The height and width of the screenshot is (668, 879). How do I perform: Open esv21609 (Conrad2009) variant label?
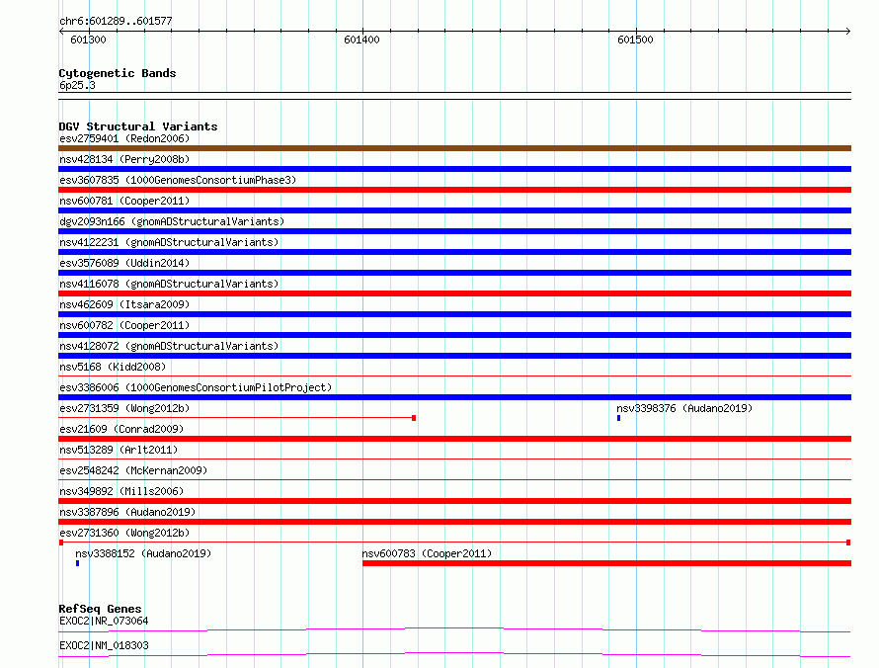tap(121, 429)
